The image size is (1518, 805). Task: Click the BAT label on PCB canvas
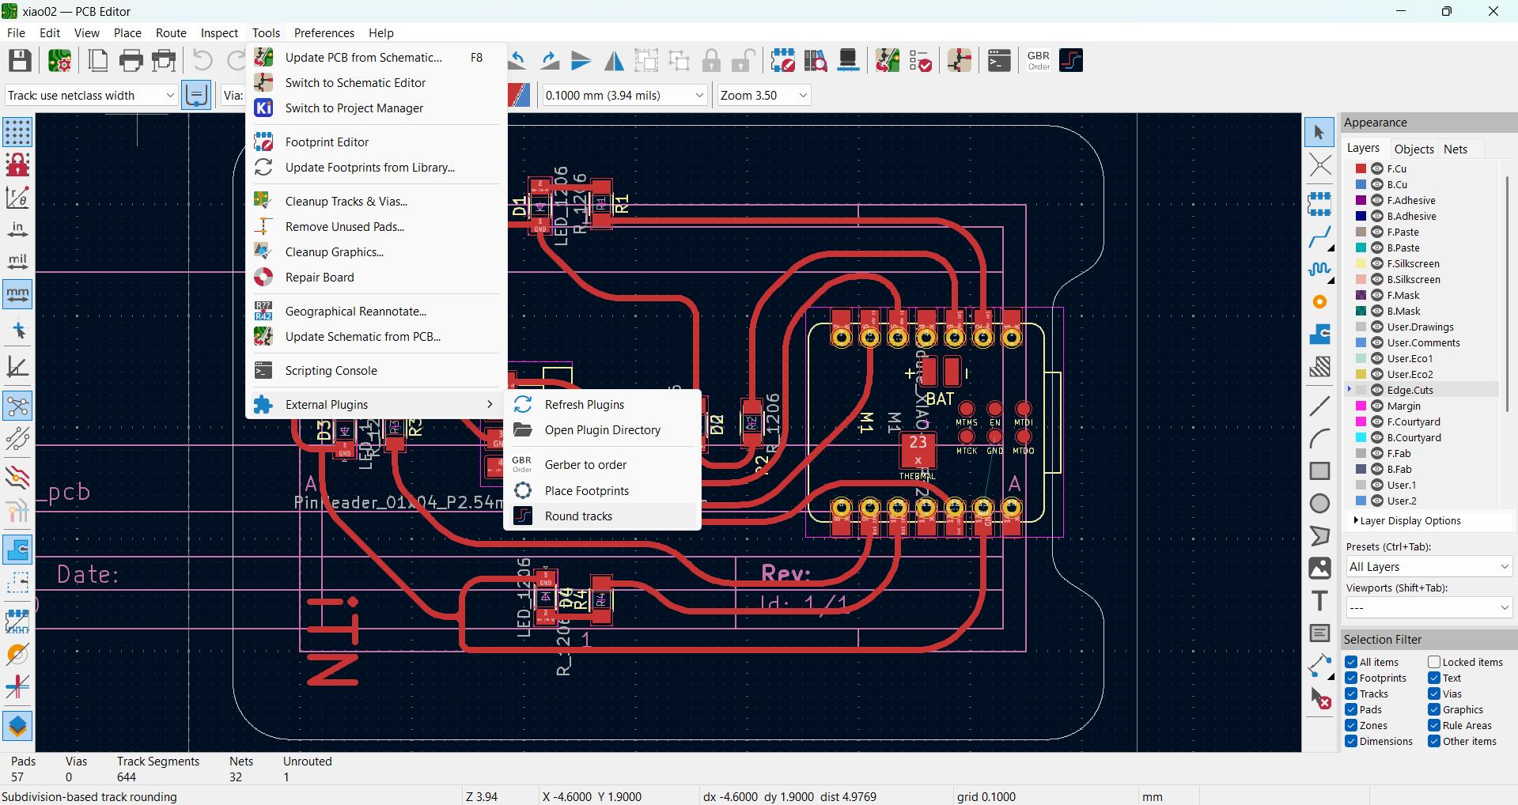point(940,399)
